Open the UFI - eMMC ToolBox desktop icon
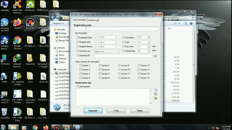 pyautogui.click(x=17, y=97)
